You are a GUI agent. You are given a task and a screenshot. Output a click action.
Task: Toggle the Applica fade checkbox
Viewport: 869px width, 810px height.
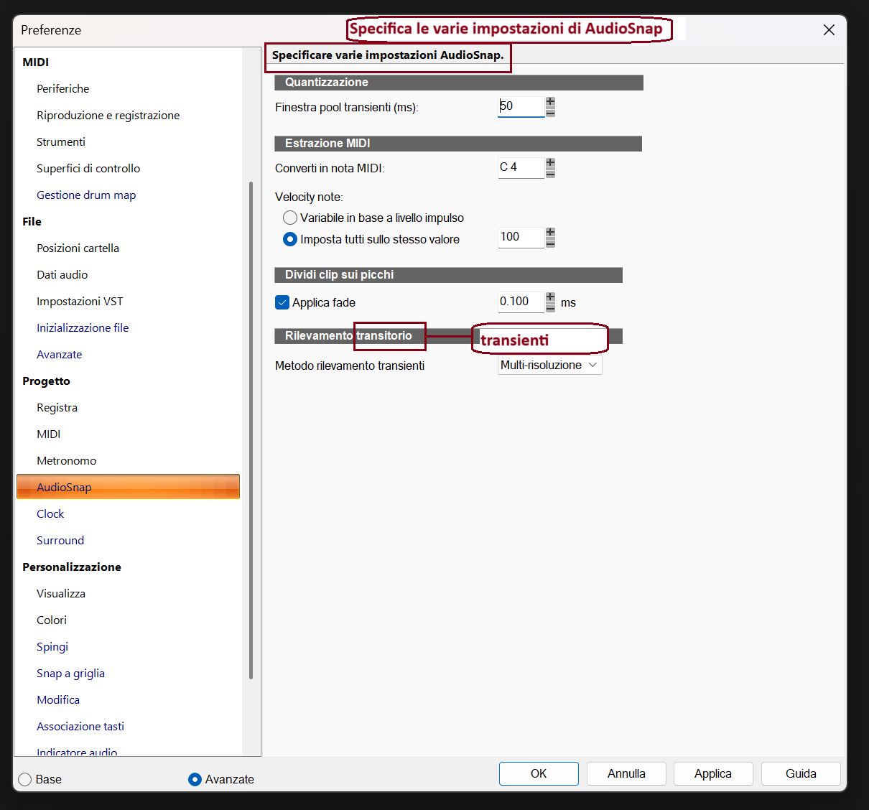[x=282, y=302]
